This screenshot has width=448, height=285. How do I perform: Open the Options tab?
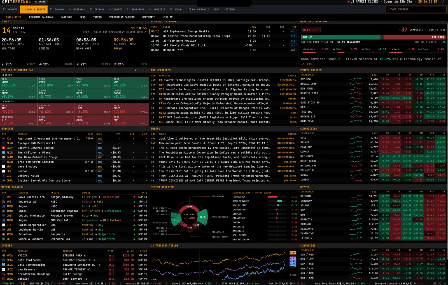[x=97, y=10]
